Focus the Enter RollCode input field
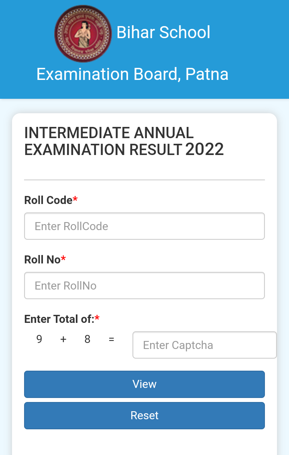Viewport: 289px width, 455px height. (x=144, y=226)
